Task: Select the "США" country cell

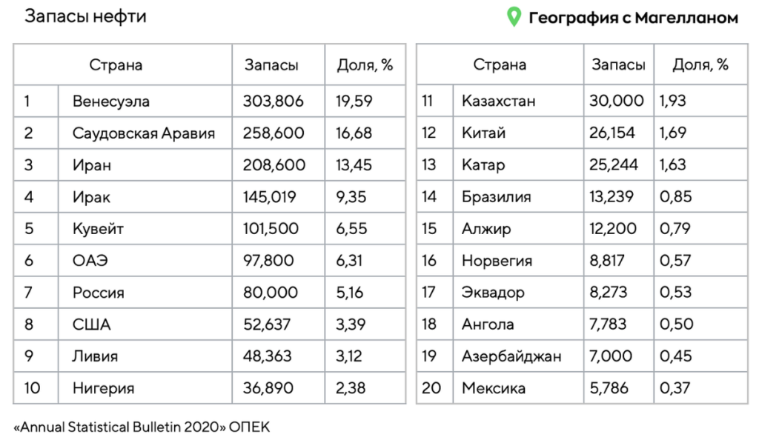Action: pyautogui.click(x=92, y=324)
